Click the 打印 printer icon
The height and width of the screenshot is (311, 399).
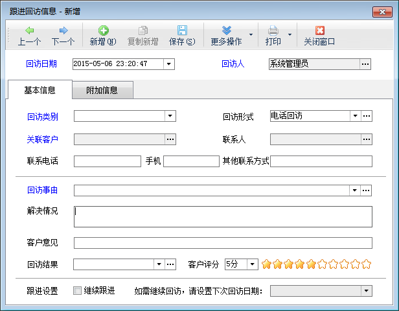[x=273, y=30]
